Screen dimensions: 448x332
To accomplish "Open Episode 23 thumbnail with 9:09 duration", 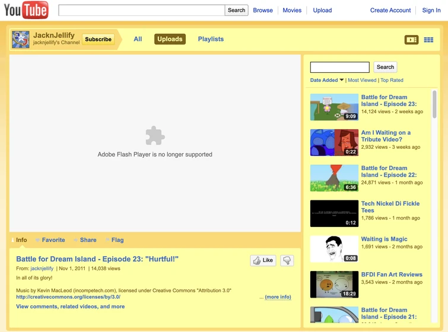I will click(334, 107).
